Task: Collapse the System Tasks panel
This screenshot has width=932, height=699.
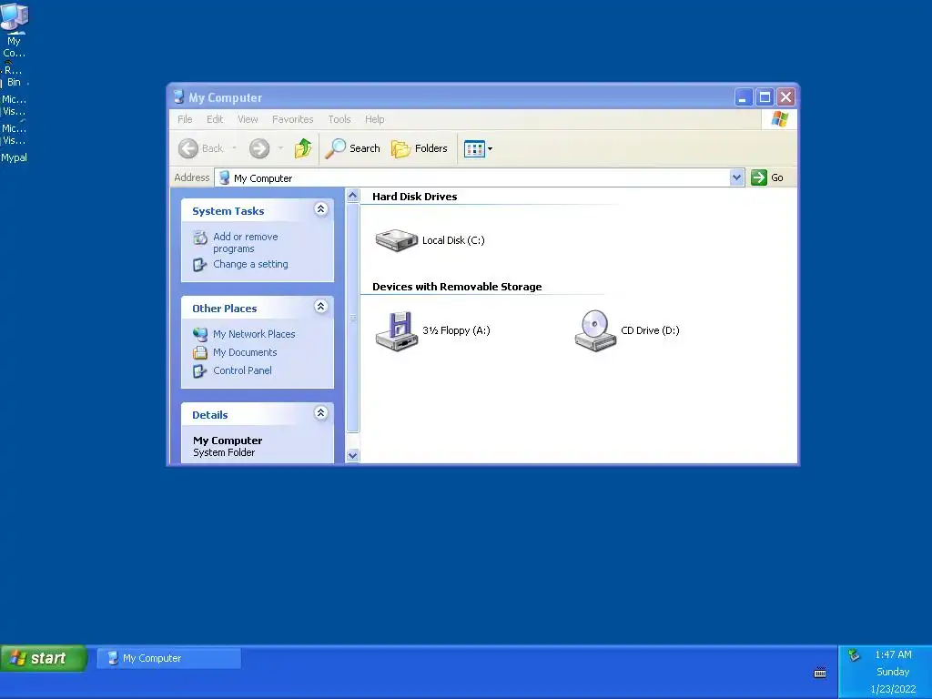Action: 321,209
